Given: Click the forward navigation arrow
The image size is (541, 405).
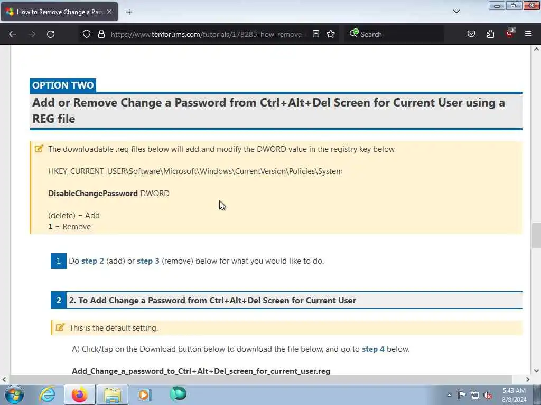Looking at the screenshot, I should coord(32,34).
